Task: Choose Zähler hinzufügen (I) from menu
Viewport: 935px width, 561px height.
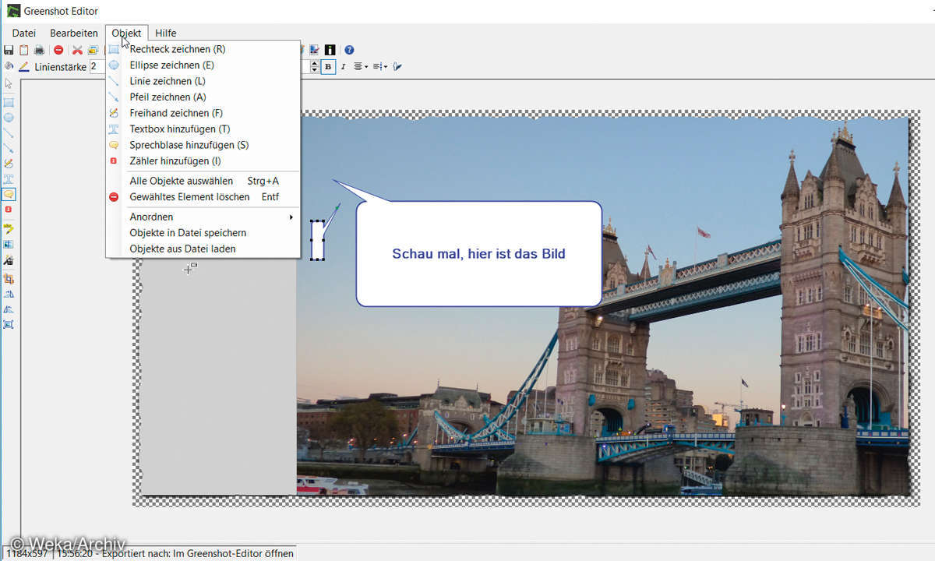Action: tap(203, 161)
